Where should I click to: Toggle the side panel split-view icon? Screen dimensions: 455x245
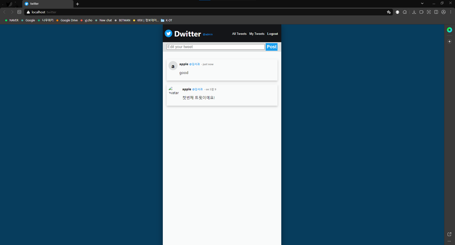(x=436, y=12)
